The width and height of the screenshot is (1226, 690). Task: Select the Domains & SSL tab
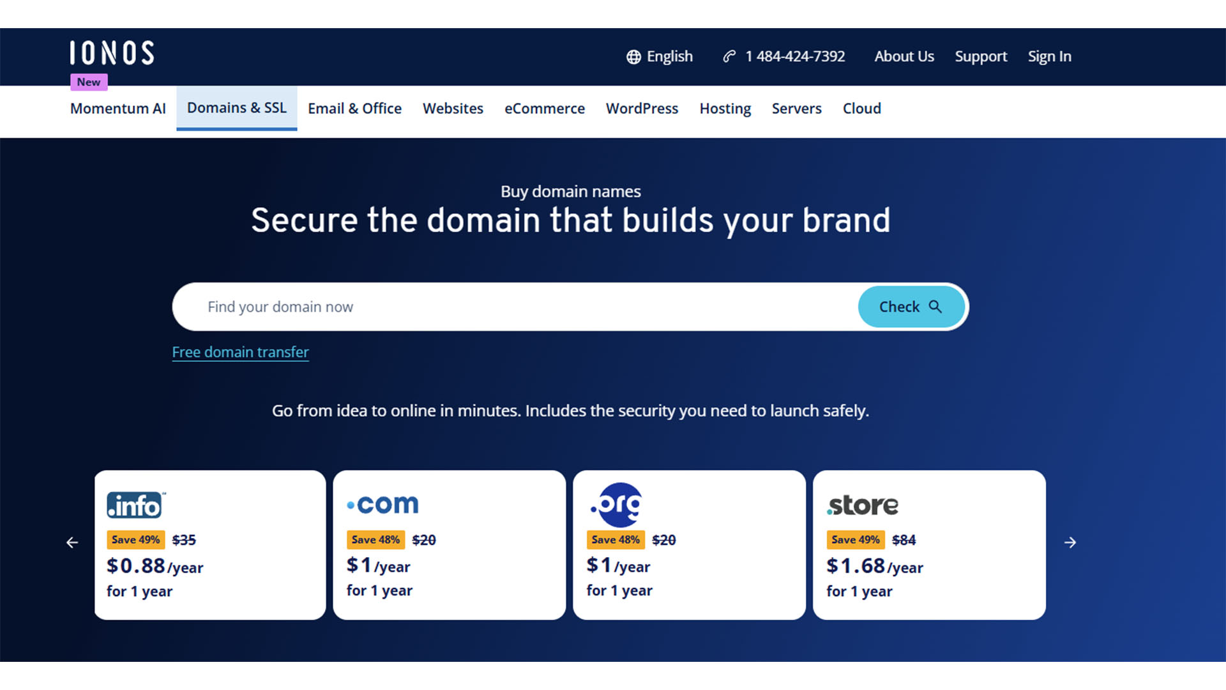click(237, 108)
